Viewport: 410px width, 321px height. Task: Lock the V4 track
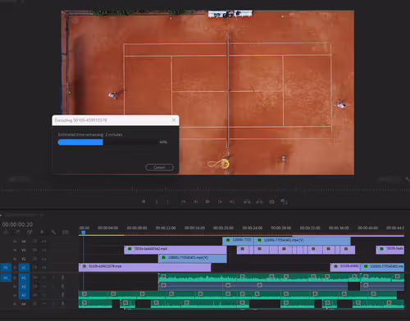click(x=15, y=242)
